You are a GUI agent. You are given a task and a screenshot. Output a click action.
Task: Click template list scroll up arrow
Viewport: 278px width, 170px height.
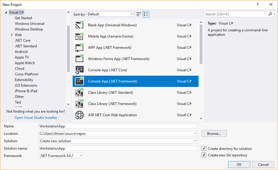201,22
